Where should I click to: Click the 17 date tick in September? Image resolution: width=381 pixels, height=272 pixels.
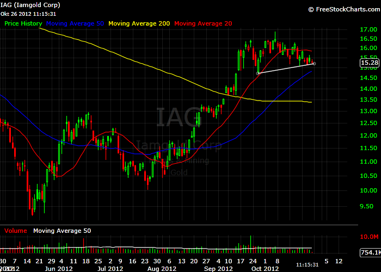(x=241, y=261)
